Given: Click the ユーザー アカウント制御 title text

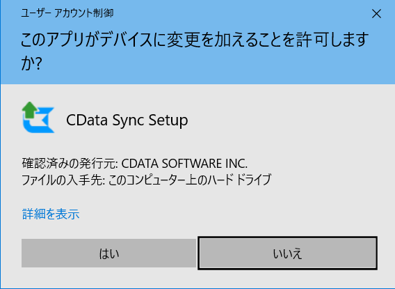Looking at the screenshot, I should pos(67,13).
